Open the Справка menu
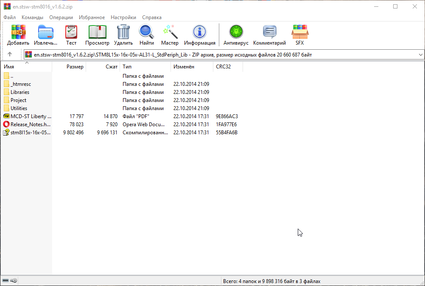Screen dimensions: 425x286 pos(152,17)
